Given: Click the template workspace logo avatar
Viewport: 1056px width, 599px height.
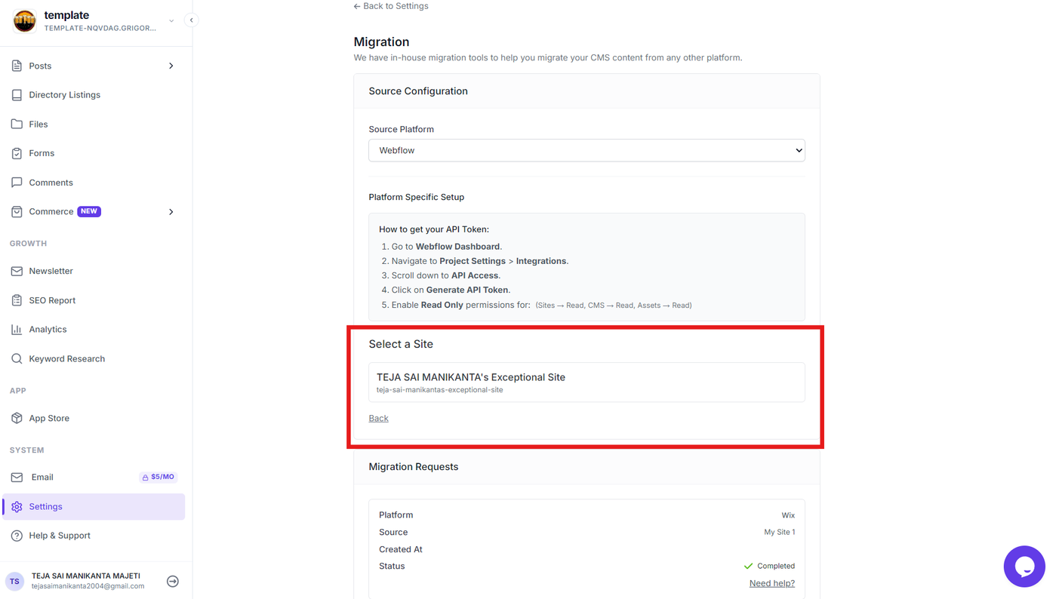Looking at the screenshot, I should pyautogui.click(x=24, y=21).
